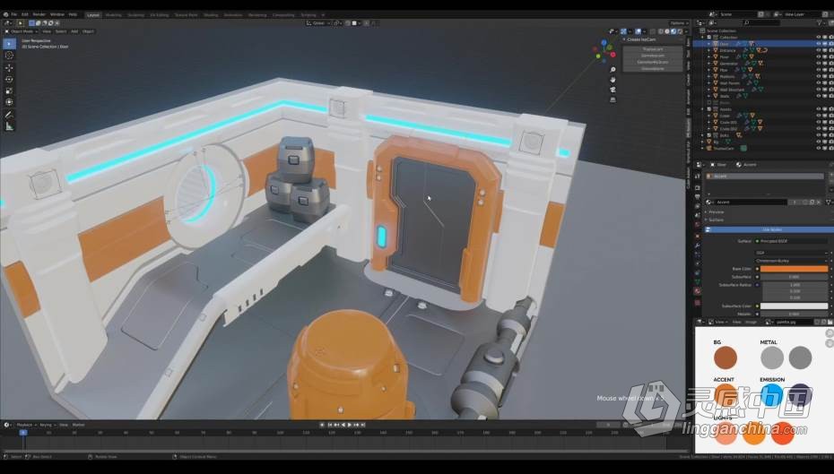Collapse the Assets collection

click(x=703, y=109)
